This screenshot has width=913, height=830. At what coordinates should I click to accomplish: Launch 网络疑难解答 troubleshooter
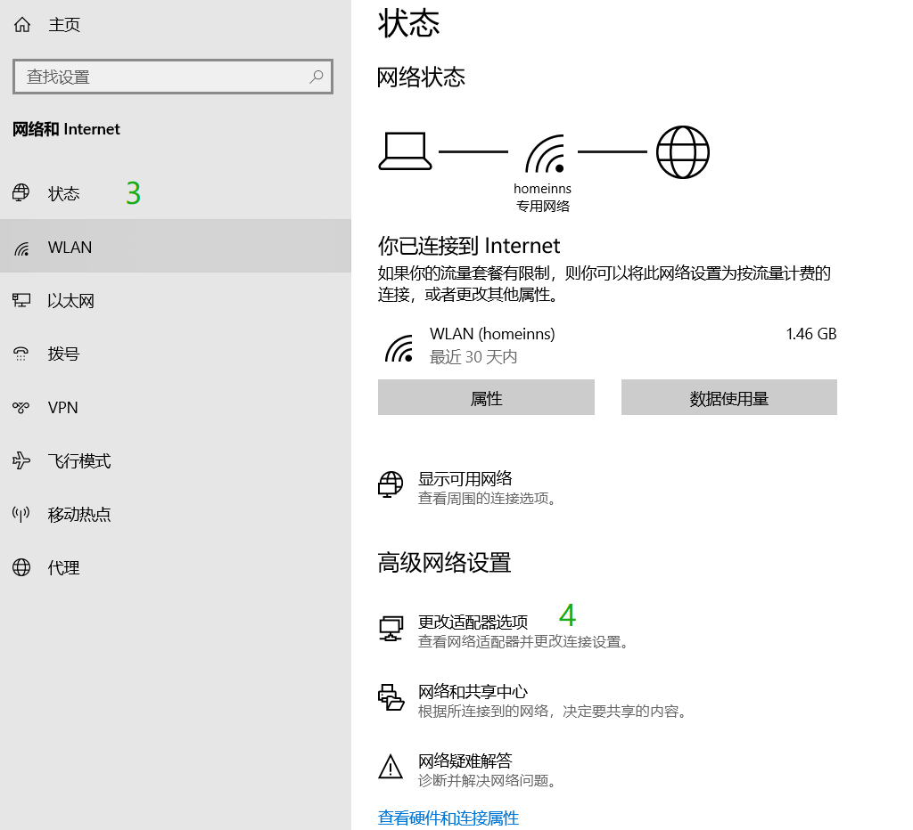[x=465, y=761]
